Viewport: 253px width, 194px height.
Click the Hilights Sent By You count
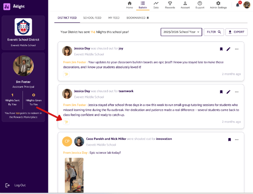point(12,95)
